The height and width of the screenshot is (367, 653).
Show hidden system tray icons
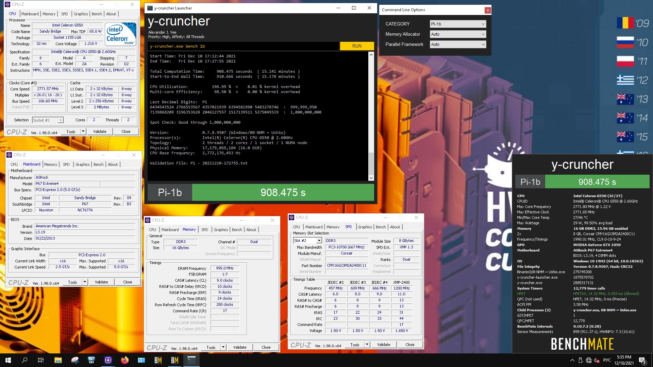click(x=572, y=360)
